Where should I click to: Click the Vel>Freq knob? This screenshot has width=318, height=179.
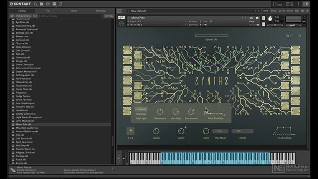[x=175, y=111]
